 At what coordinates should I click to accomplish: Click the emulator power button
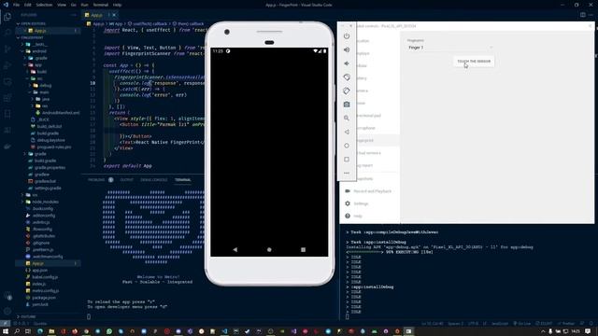347,35
